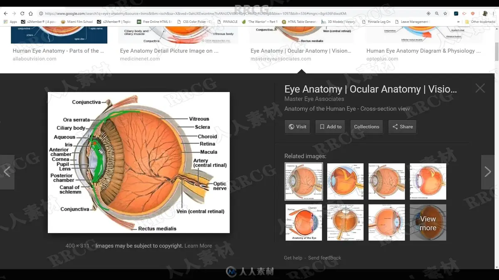Open the PINNACLE bookmark

click(x=227, y=22)
